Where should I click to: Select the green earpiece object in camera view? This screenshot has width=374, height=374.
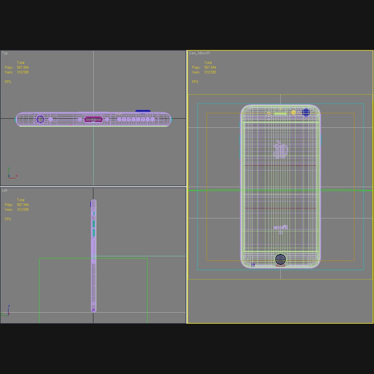[280, 114]
